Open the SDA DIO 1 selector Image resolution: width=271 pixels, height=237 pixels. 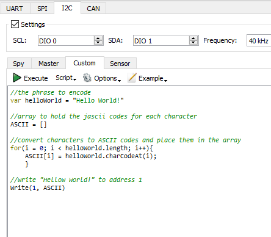point(166,40)
